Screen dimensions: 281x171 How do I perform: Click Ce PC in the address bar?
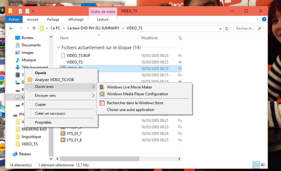coord(56,28)
